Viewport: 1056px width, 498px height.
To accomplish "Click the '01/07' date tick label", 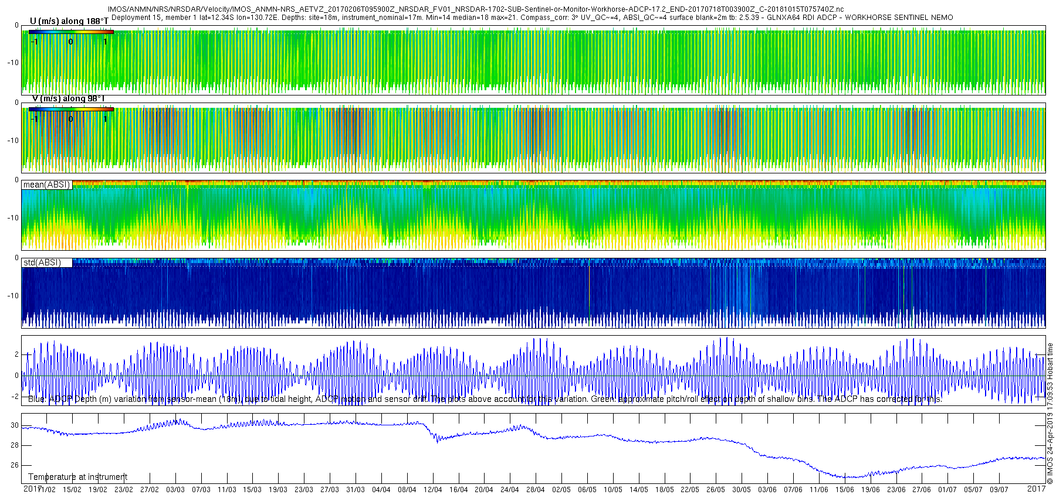I will [x=947, y=490].
